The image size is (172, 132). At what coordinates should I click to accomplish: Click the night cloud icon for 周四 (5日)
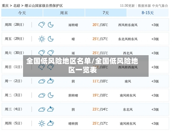(x=51, y=123)
